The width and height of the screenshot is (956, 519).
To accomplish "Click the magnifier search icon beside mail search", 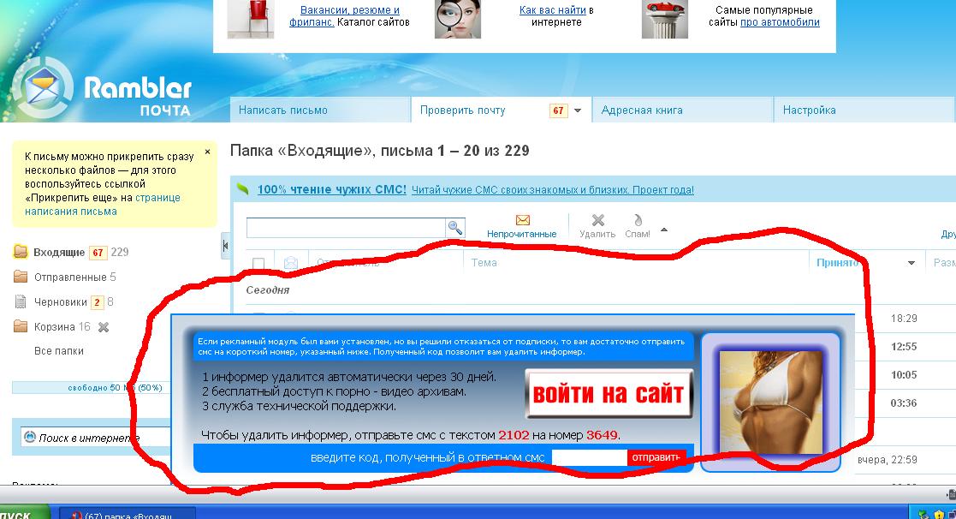I will (455, 228).
